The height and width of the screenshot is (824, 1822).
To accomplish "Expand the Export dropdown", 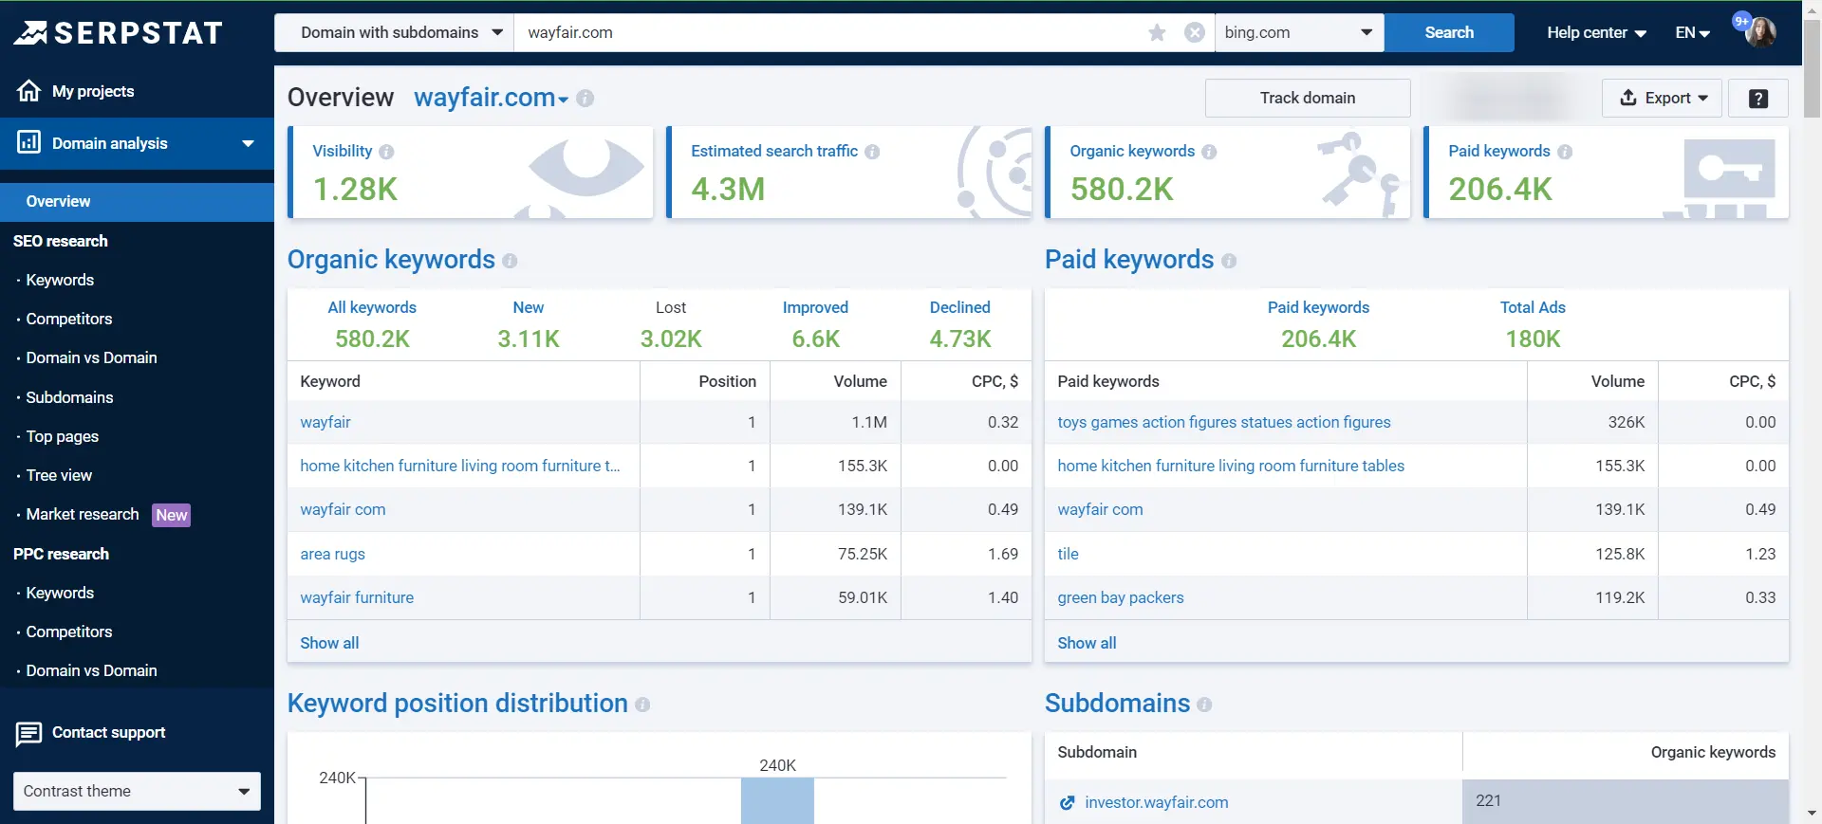I will pyautogui.click(x=1662, y=99).
